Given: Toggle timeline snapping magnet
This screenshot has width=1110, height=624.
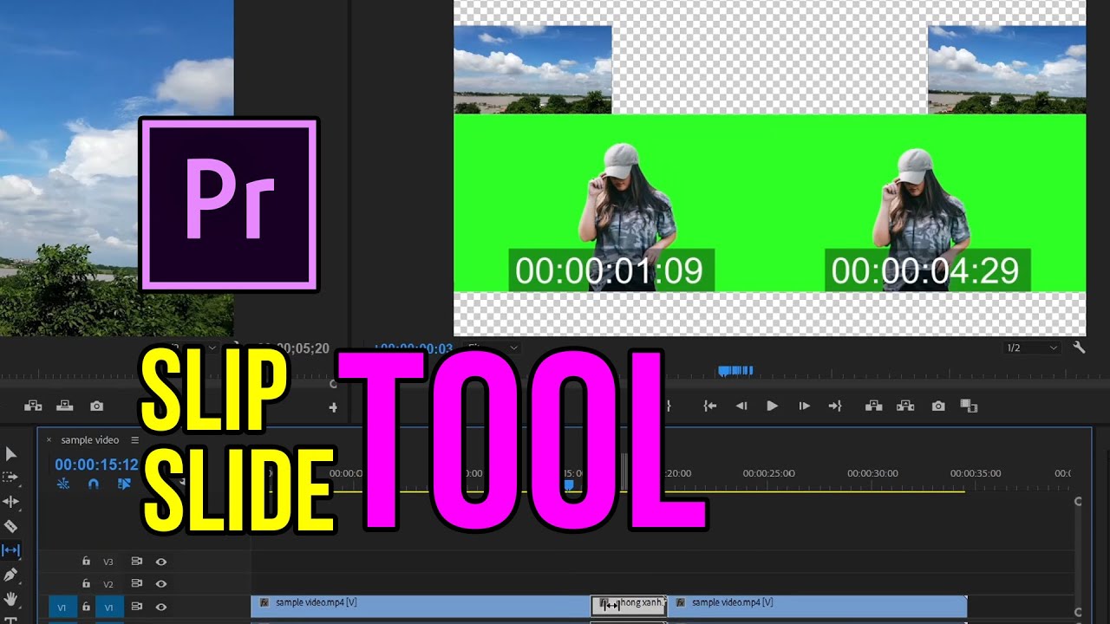Looking at the screenshot, I should pyautogui.click(x=94, y=484).
